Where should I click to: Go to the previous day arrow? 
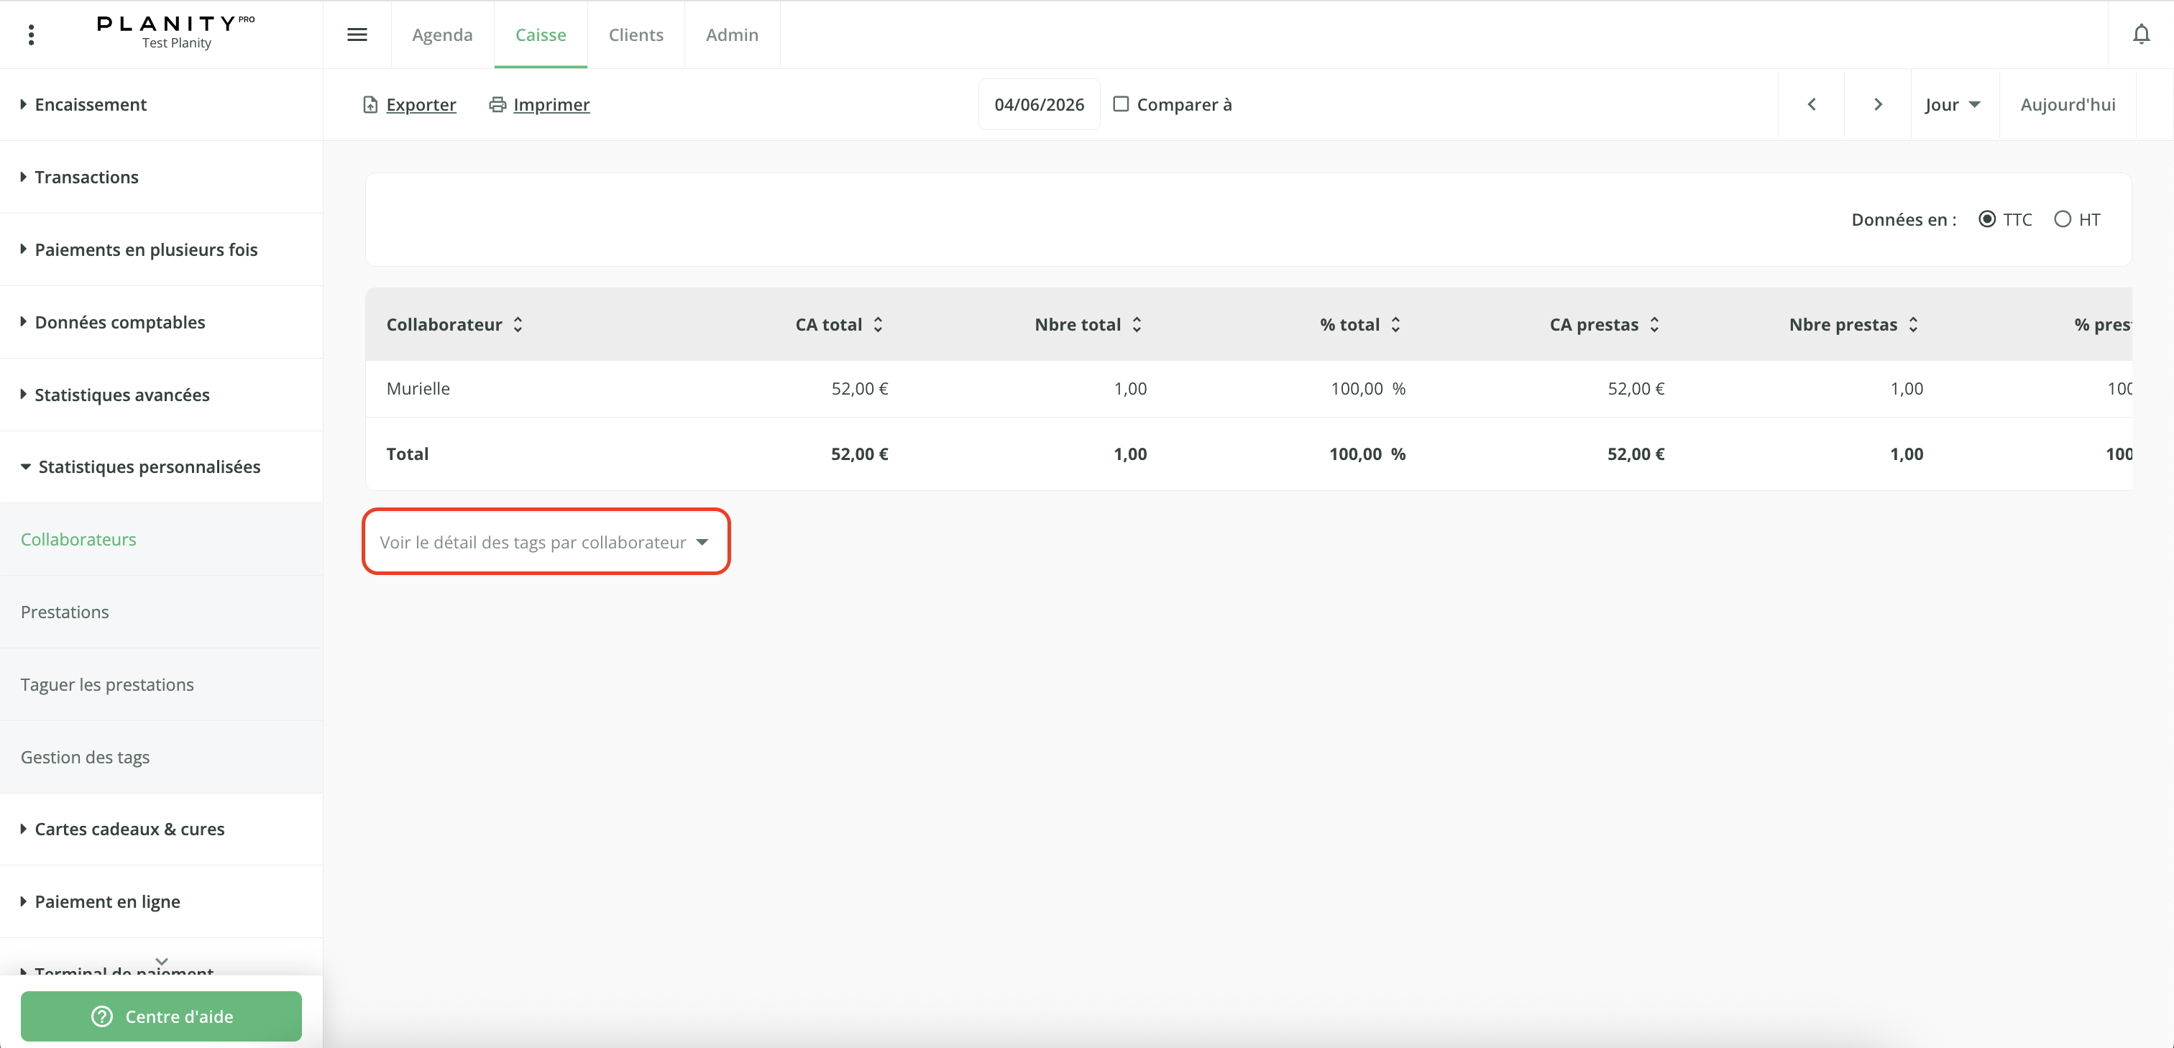1811,105
